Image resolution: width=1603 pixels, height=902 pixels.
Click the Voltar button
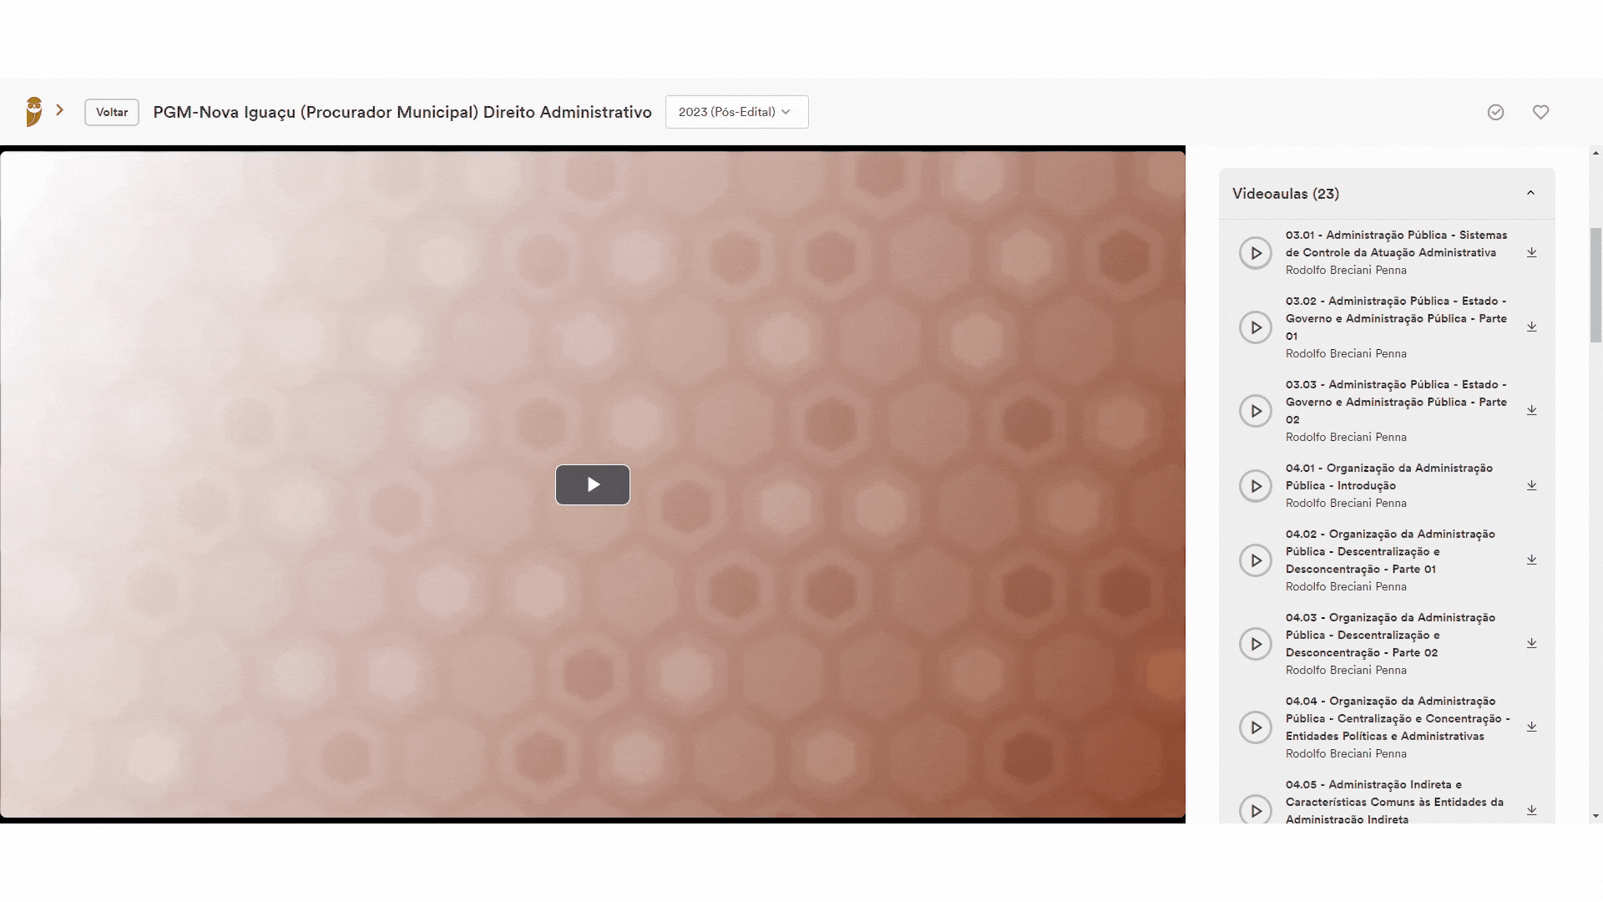click(112, 112)
